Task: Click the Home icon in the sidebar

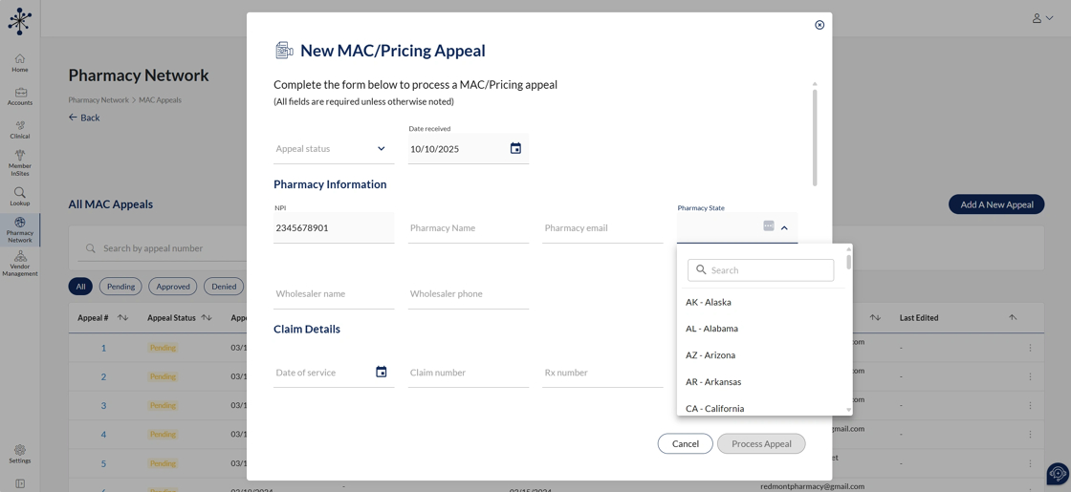Action: (x=20, y=63)
